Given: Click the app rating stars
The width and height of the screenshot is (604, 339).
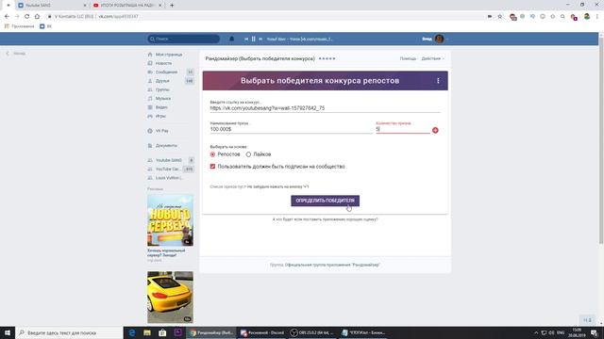Looking at the screenshot, I should (x=327, y=58).
